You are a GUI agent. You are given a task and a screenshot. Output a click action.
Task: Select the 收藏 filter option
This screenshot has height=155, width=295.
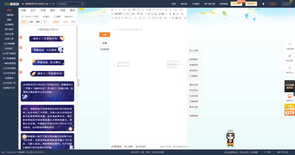[x=31, y=22]
